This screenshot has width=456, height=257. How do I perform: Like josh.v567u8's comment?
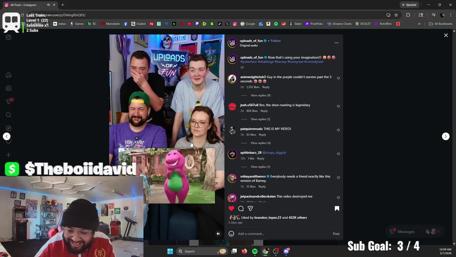point(338,106)
